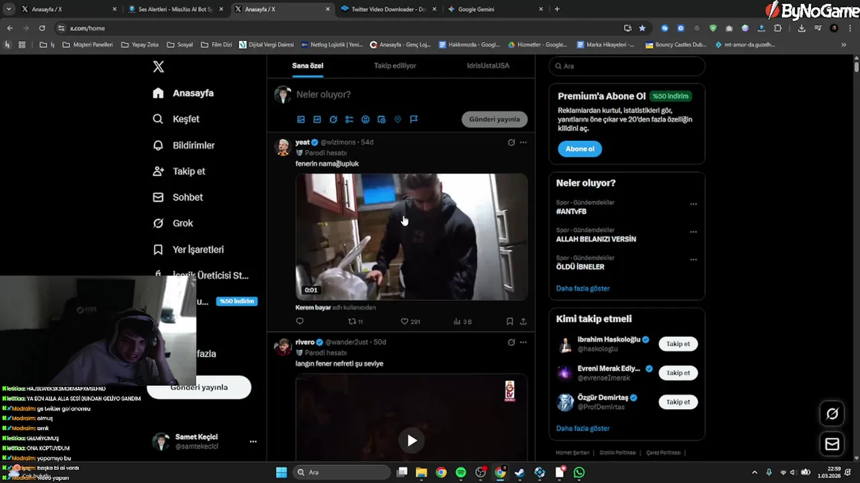Viewport: 860px width, 483px height.
Task: Schedule the post with calendar icon
Action: [382, 119]
